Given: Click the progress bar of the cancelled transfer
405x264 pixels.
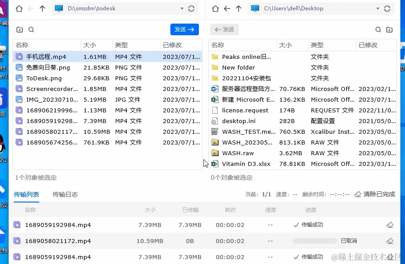Looking at the screenshot, I should point(315,241).
